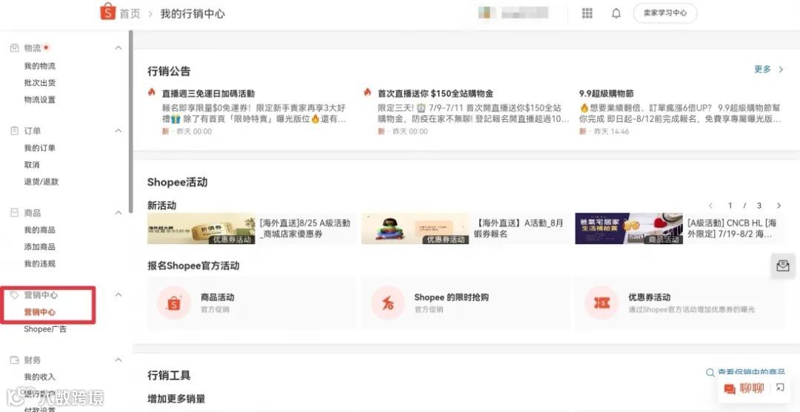800x412 pixels.
Task: Click the 商品活动 bag icon
Action: pyautogui.click(x=174, y=303)
